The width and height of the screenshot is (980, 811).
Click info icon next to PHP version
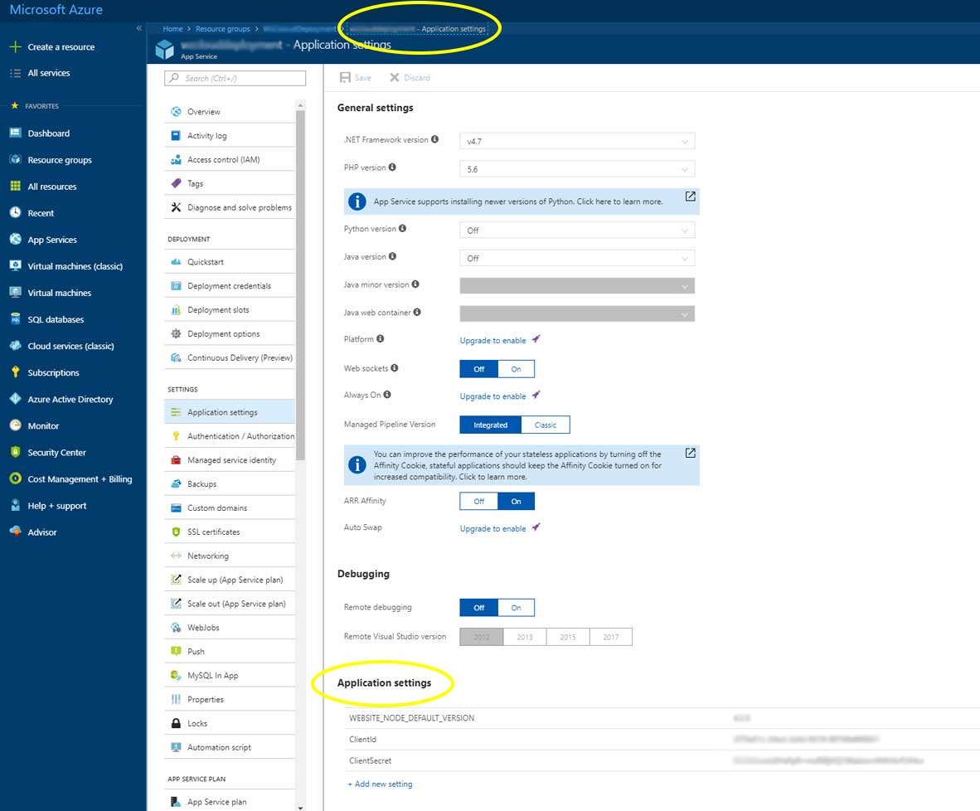pos(392,168)
